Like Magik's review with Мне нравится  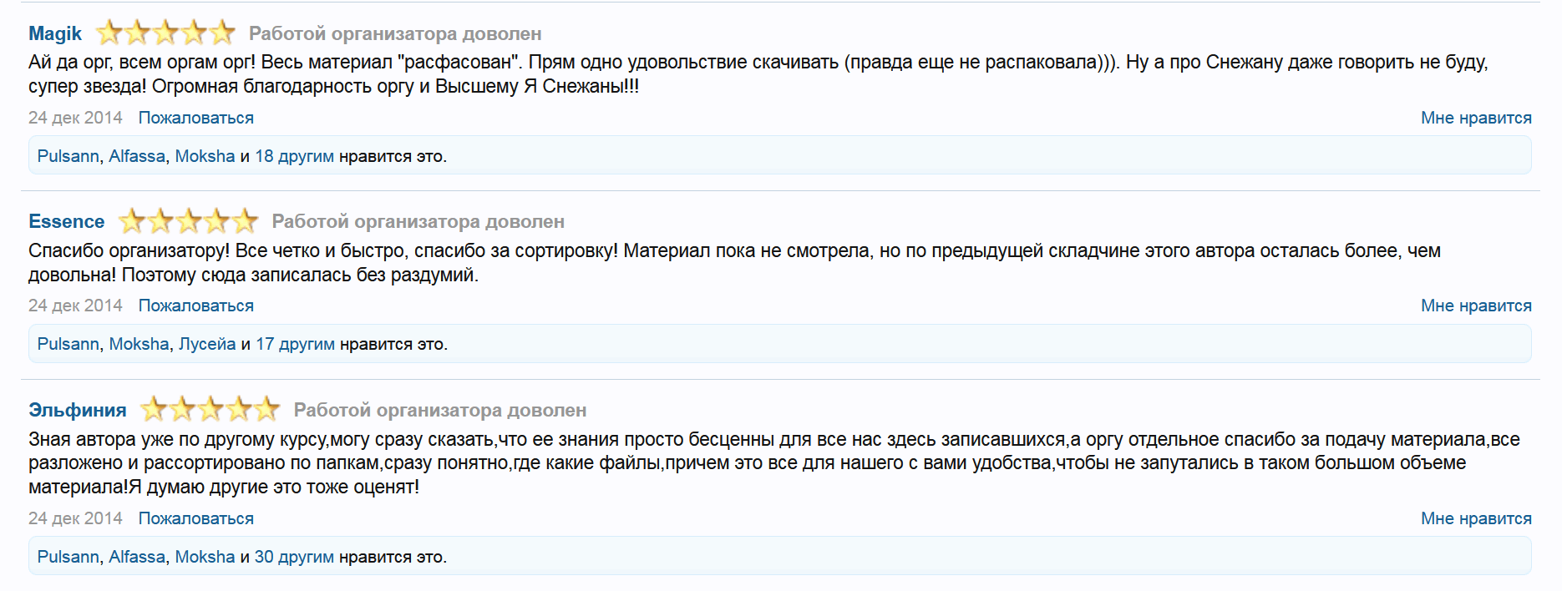coord(1476,118)
